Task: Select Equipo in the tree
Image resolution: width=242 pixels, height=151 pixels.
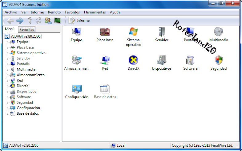Action: tap(22, 42)
